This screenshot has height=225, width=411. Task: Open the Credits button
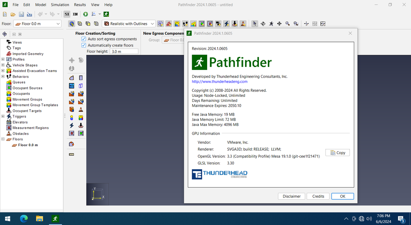318,196
